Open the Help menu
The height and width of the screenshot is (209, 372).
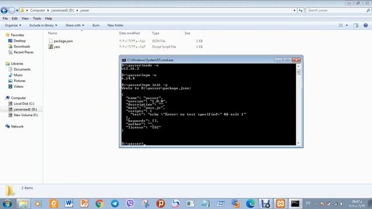(48, 18)
